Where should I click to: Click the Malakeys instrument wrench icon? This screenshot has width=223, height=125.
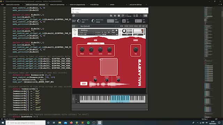pyautogui.click(x=75, y=30)
